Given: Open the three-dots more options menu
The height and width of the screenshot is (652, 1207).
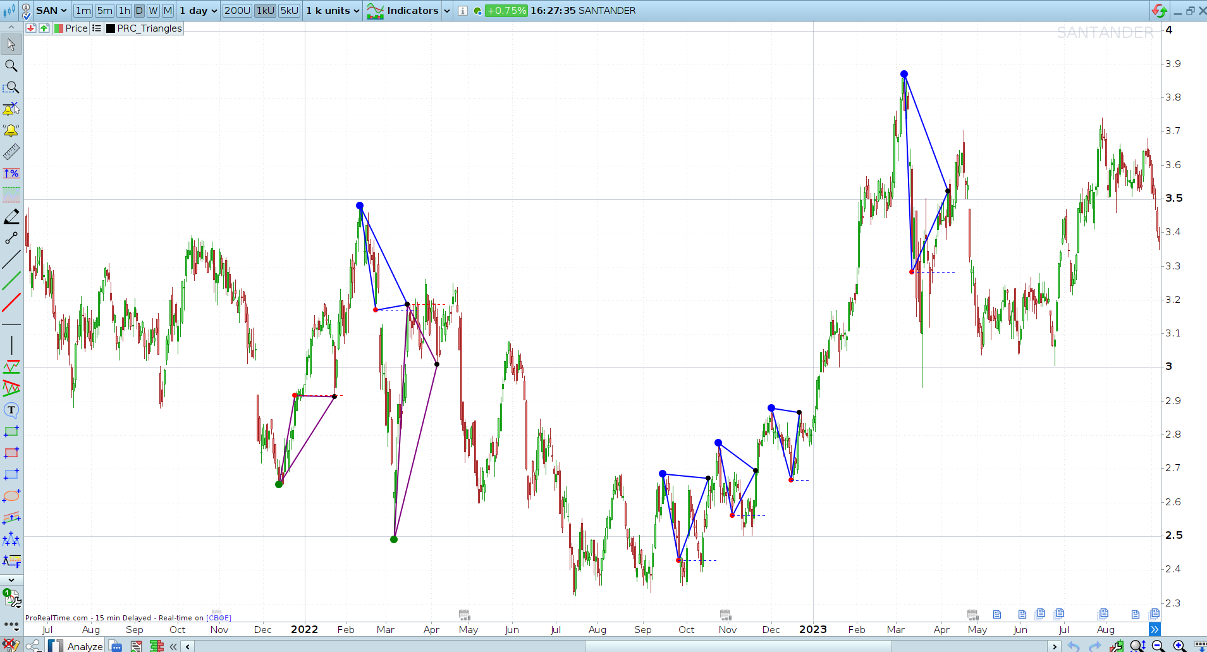Looking at the screenshot, I should pos(11,625).
